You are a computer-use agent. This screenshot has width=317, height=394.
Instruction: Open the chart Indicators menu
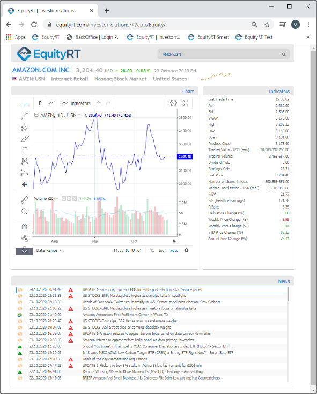(76, 103)
